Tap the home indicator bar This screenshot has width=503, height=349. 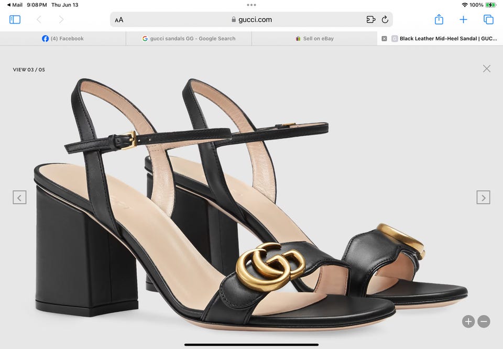[251, 345]
